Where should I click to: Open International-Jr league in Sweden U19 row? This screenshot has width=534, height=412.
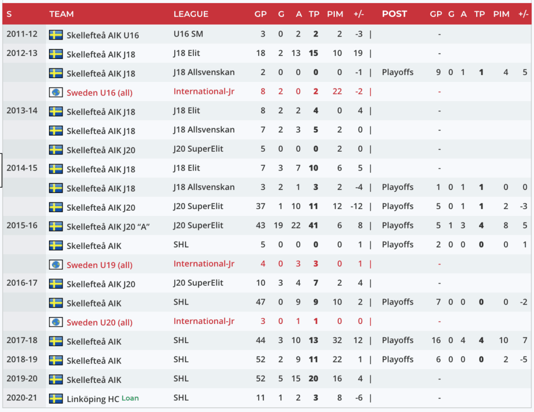[x=204, y=264]
